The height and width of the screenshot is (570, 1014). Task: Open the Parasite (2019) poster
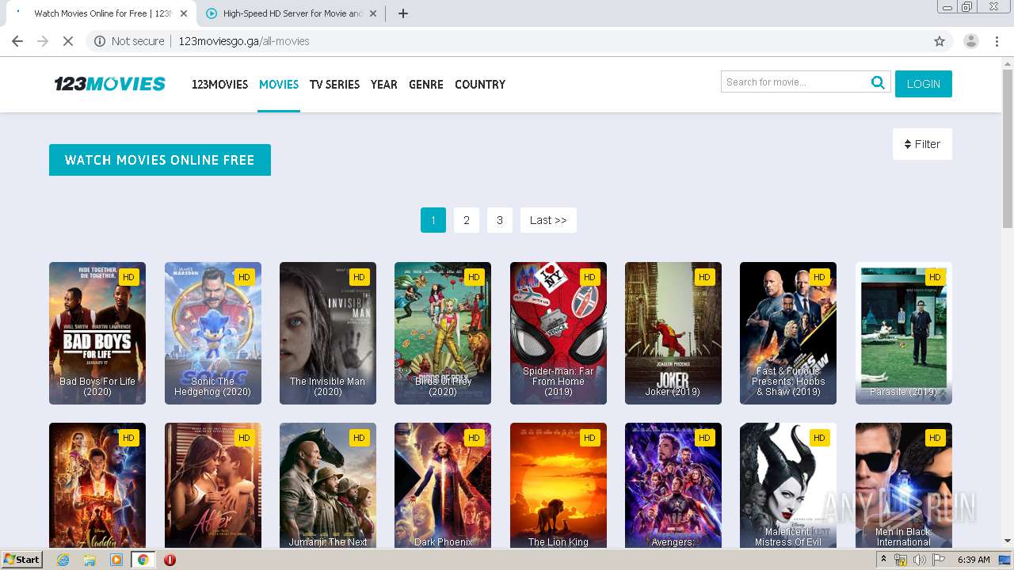(904, 333)
